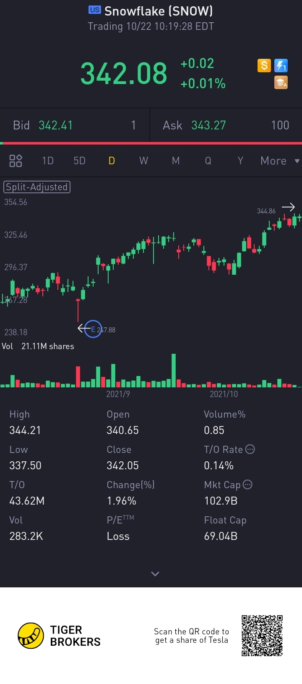Tap the Tesla share QR code
The image size is (302, 684).
(x=262, y=636)
